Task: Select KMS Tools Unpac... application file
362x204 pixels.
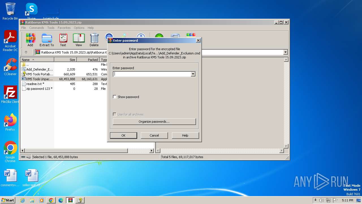Action: [x=37, y=79]
